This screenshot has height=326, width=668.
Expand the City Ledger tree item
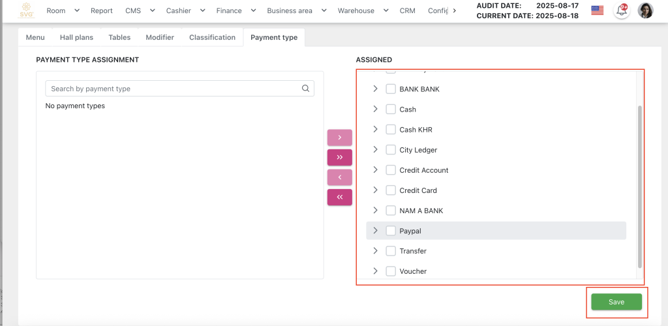(375, 150)
